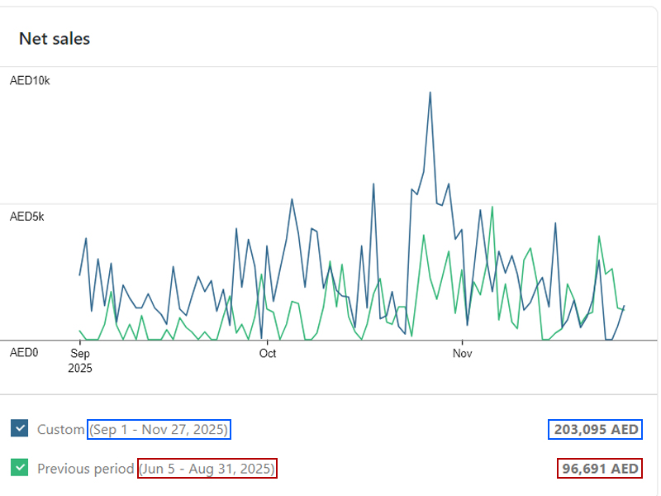Click the highest green peak in early November

tap(492, 207)
